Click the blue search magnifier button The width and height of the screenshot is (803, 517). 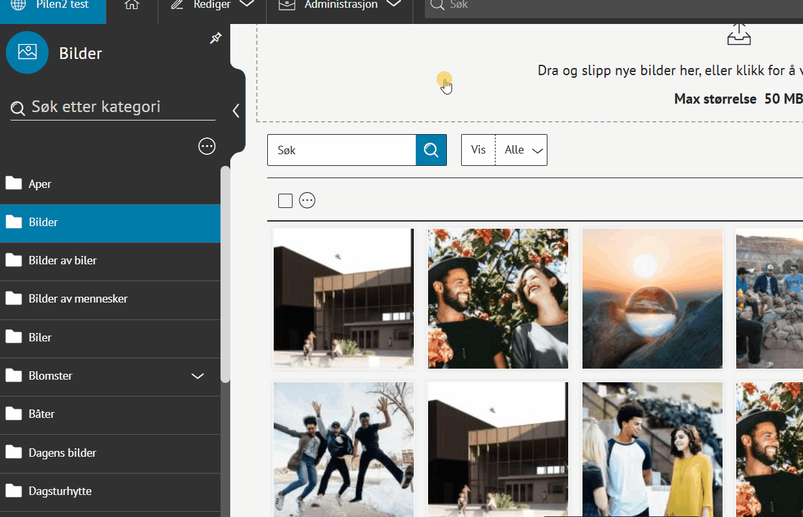pos(431,150)
